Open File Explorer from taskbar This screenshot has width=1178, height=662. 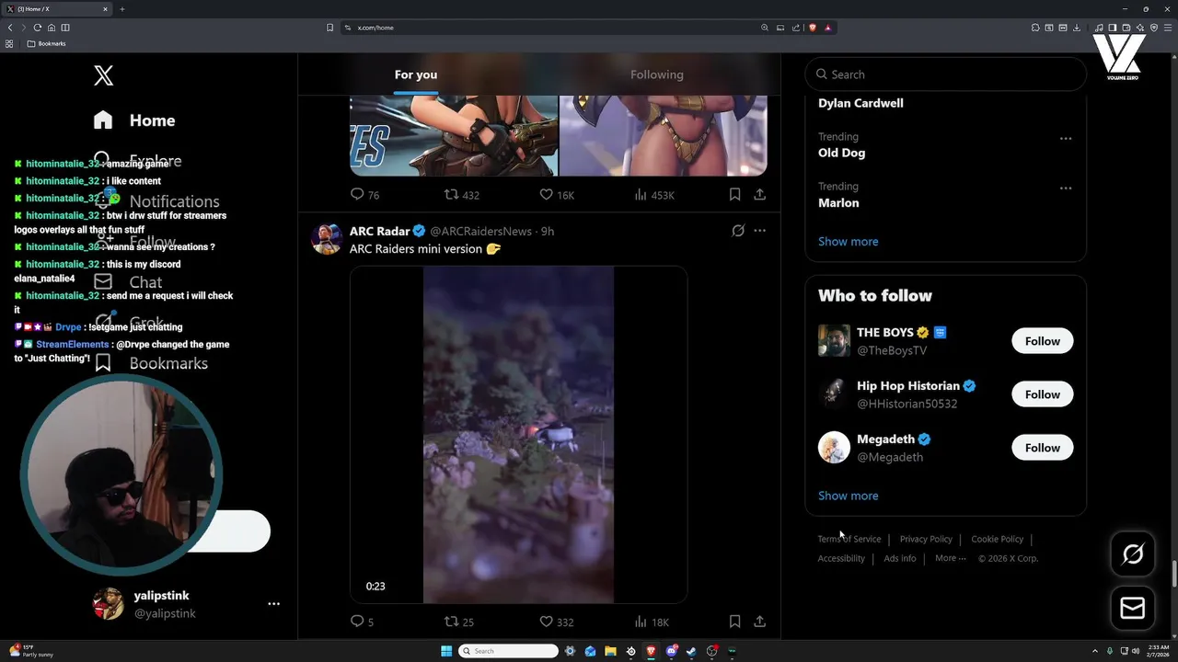click(610, 651)
